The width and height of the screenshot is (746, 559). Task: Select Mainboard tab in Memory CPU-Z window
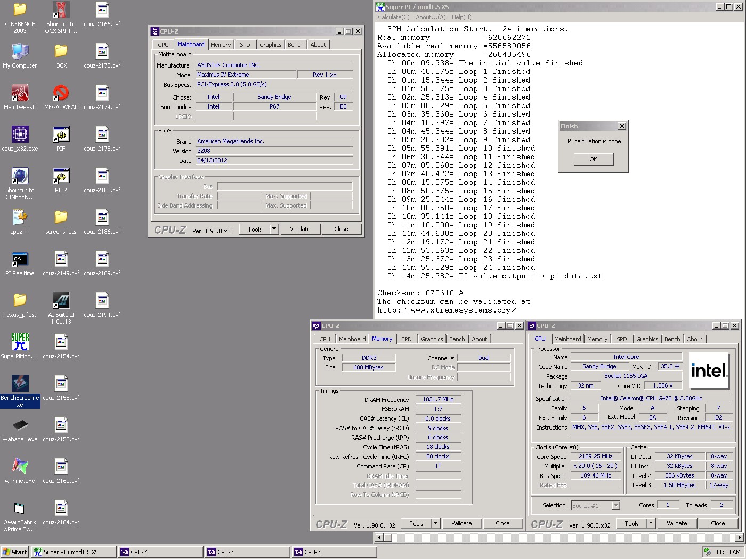pos(352,339)
